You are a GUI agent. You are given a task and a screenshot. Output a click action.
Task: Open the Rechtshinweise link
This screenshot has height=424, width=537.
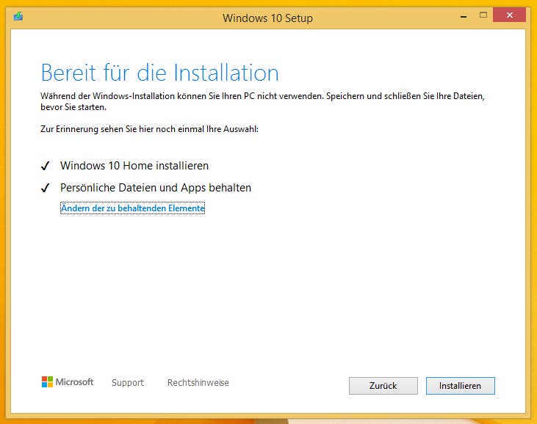click(x=198, y=383)
